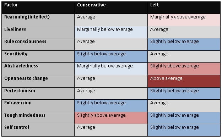222x138 pixels.
Task: Click the Sensitivity factor cell
Action: coord(38,56)
